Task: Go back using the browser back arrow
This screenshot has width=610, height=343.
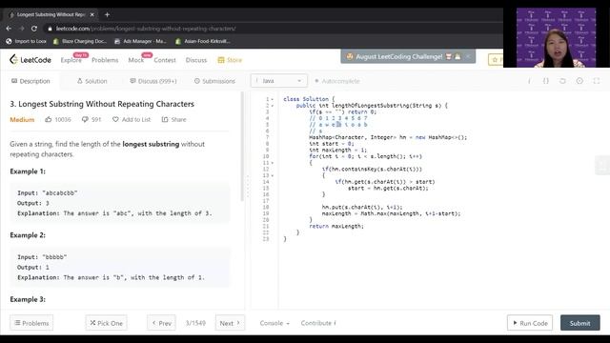Action: click(x=9, y=29)
